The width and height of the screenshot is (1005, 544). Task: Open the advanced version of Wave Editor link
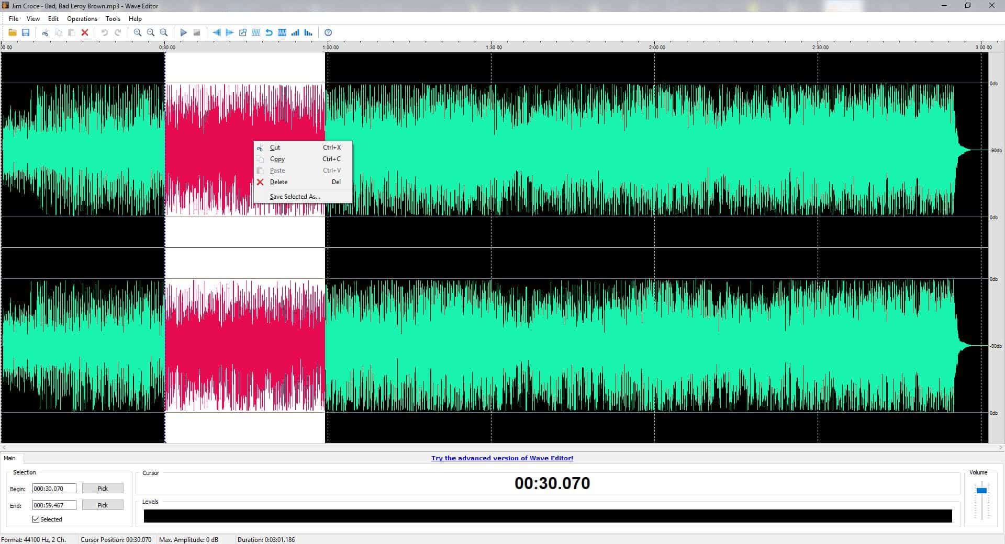(x=502, y=458)
